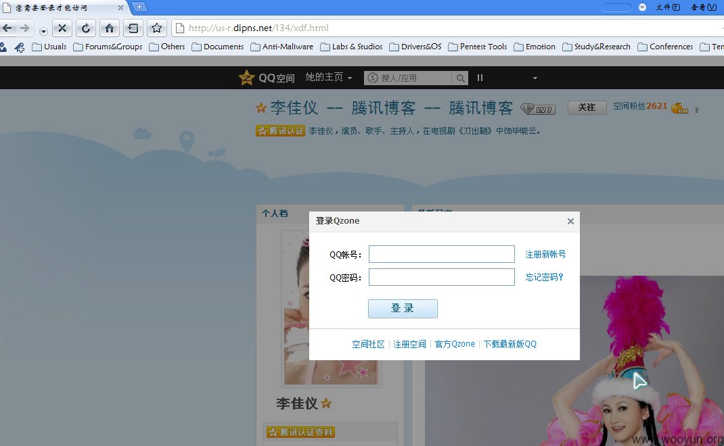
Task: Open the Others bookmarks folder
Action: click(166, 47)
